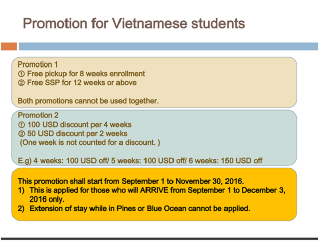Click the circled 2 before Free SSP
The image size is (319, 241).
[21, 83]
